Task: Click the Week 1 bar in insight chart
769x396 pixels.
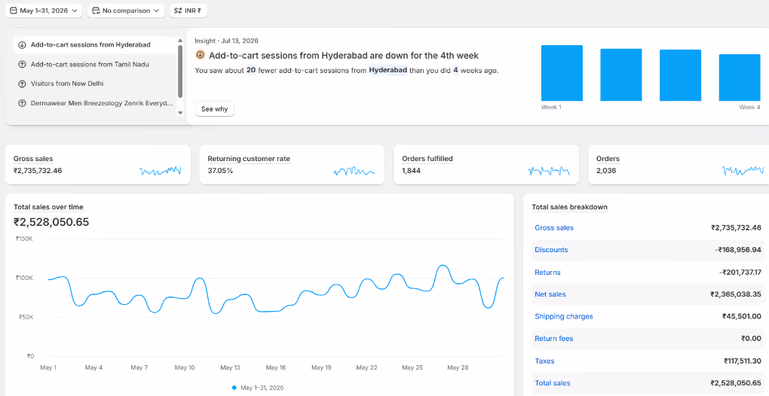Action: tap(562, 73)
